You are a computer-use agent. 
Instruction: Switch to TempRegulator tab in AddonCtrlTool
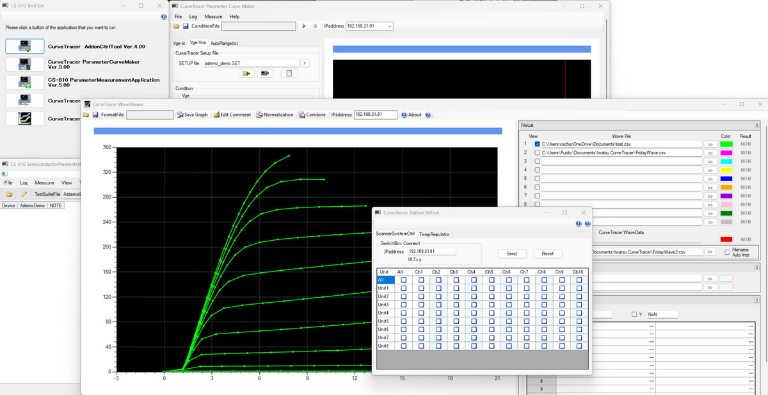pos(434,234)
